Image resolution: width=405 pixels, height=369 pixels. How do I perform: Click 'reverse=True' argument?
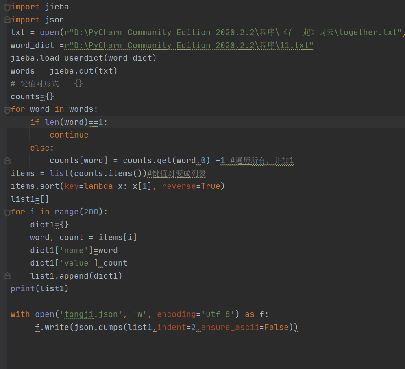pyautogui.click(x=191, y=186)
